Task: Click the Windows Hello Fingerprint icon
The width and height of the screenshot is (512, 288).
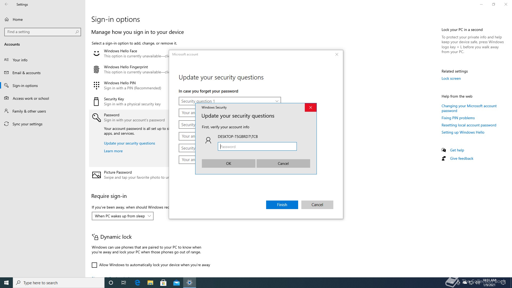Action: tap(96, 70)
